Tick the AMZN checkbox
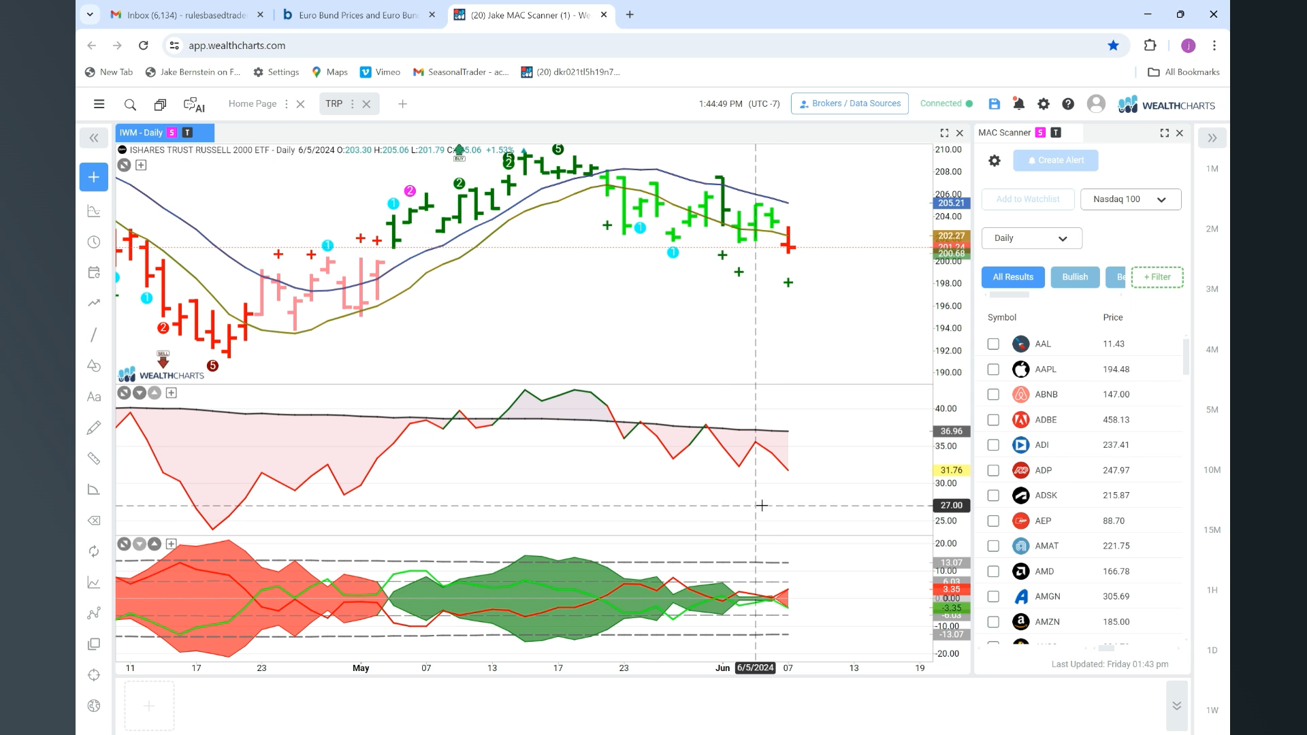1307x735 pixels. 993,622
